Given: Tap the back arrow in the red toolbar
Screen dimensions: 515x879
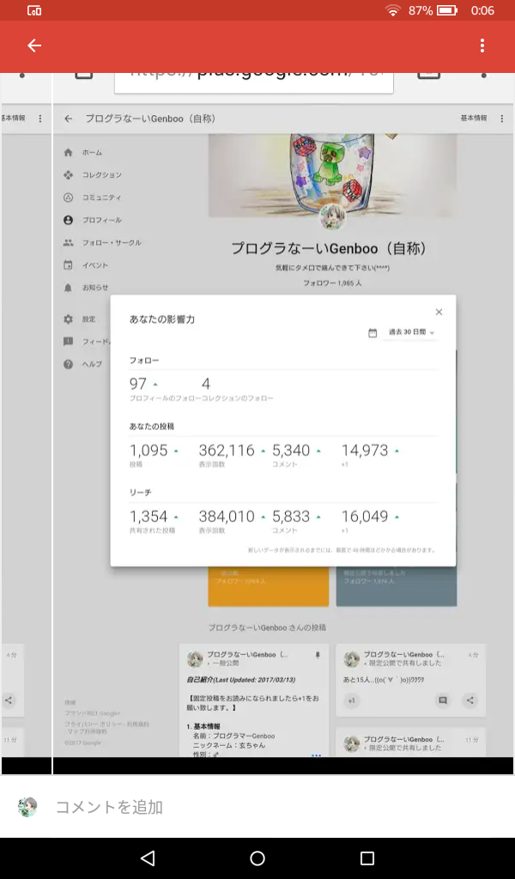Looking at the screenshot, I should [x=34, y=45].
